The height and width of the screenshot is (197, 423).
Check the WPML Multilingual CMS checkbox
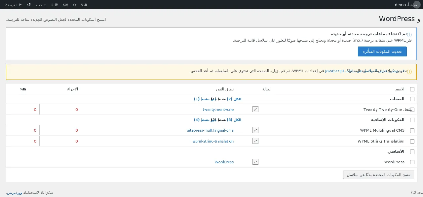click(412, 131)
